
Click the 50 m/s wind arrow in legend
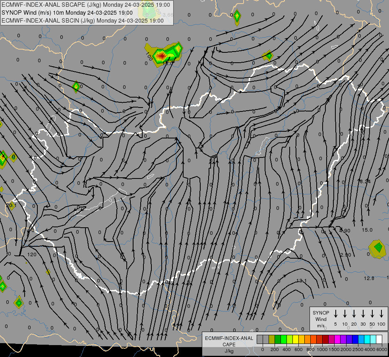coord(372,314)
